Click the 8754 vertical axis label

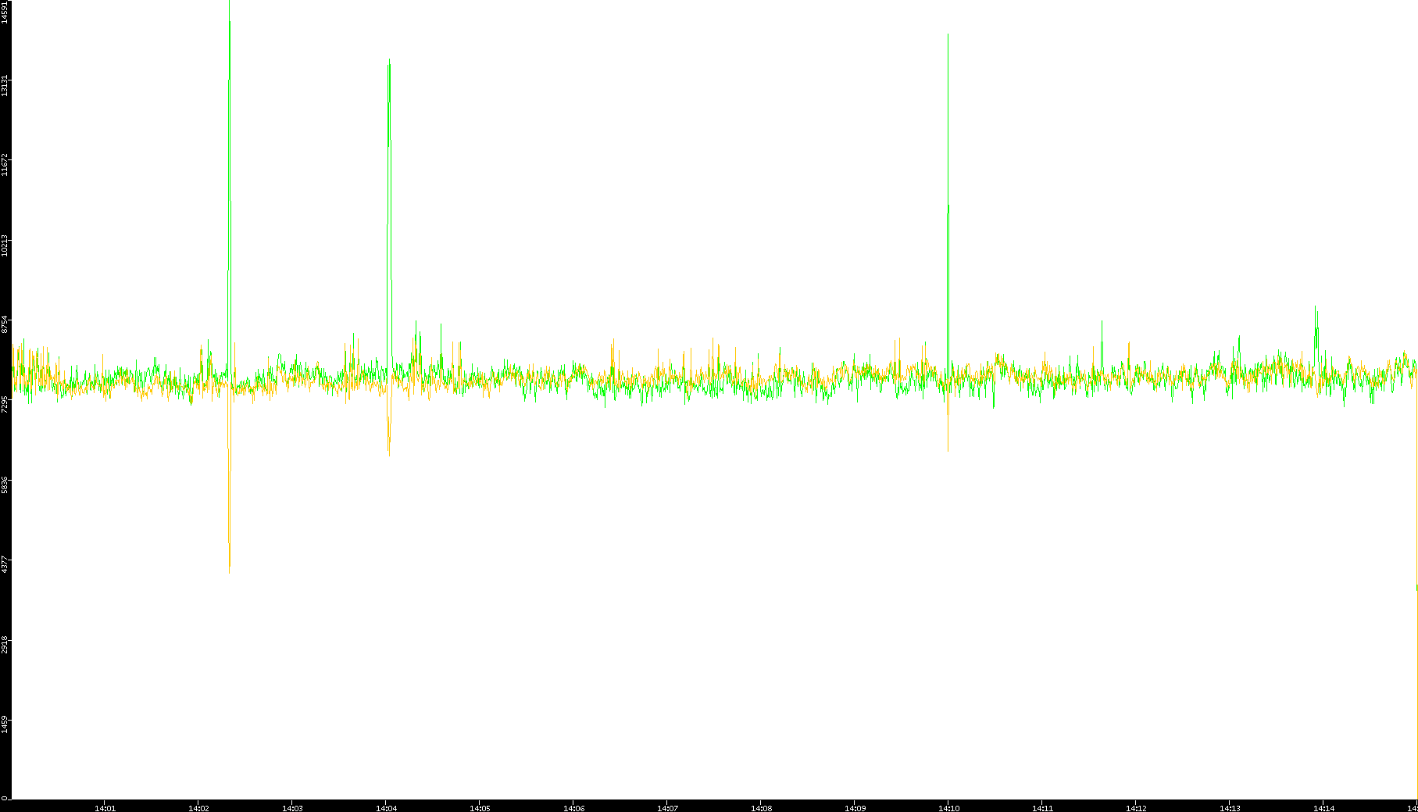coord(5,324)
